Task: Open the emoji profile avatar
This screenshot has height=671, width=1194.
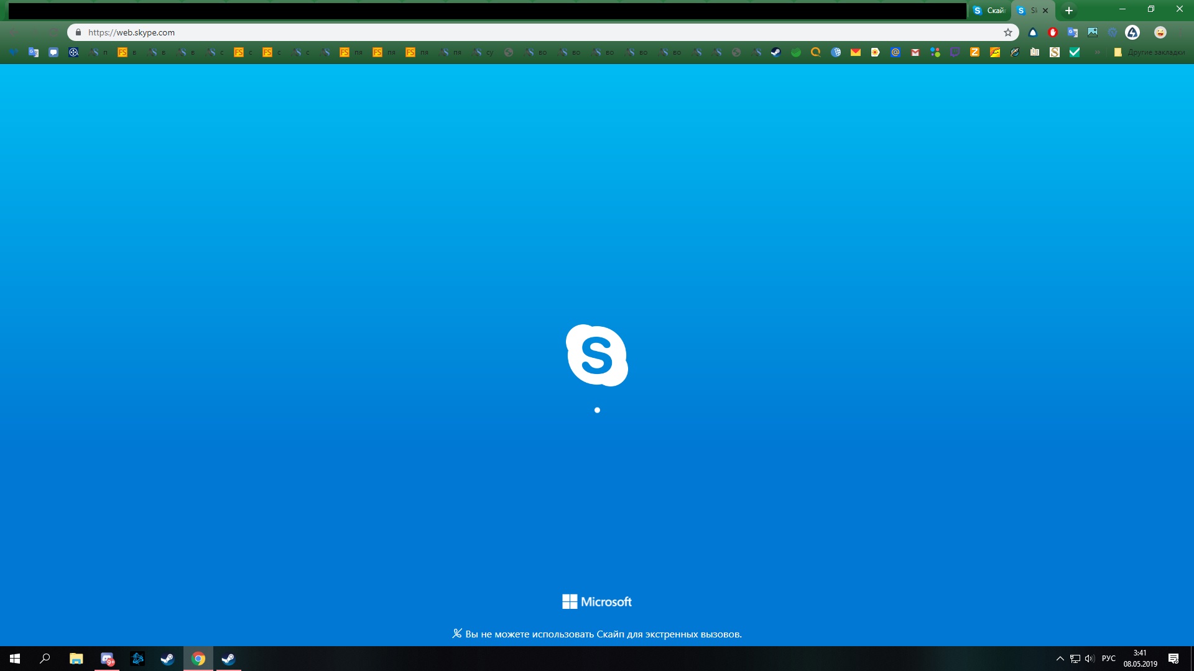Action: tap(1160, 32)
